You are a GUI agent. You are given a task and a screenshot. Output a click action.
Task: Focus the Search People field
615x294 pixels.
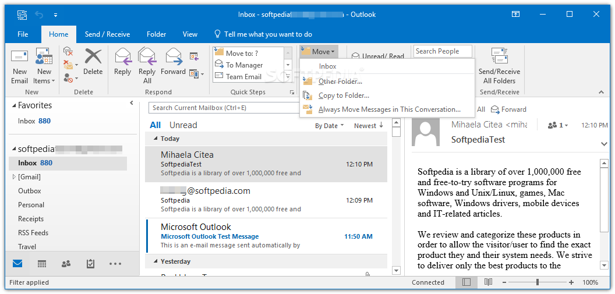pyautogui.click(x=443, y=51)
